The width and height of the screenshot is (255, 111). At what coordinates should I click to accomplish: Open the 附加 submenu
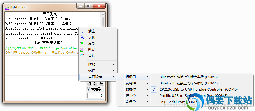[x=98, y=65]
